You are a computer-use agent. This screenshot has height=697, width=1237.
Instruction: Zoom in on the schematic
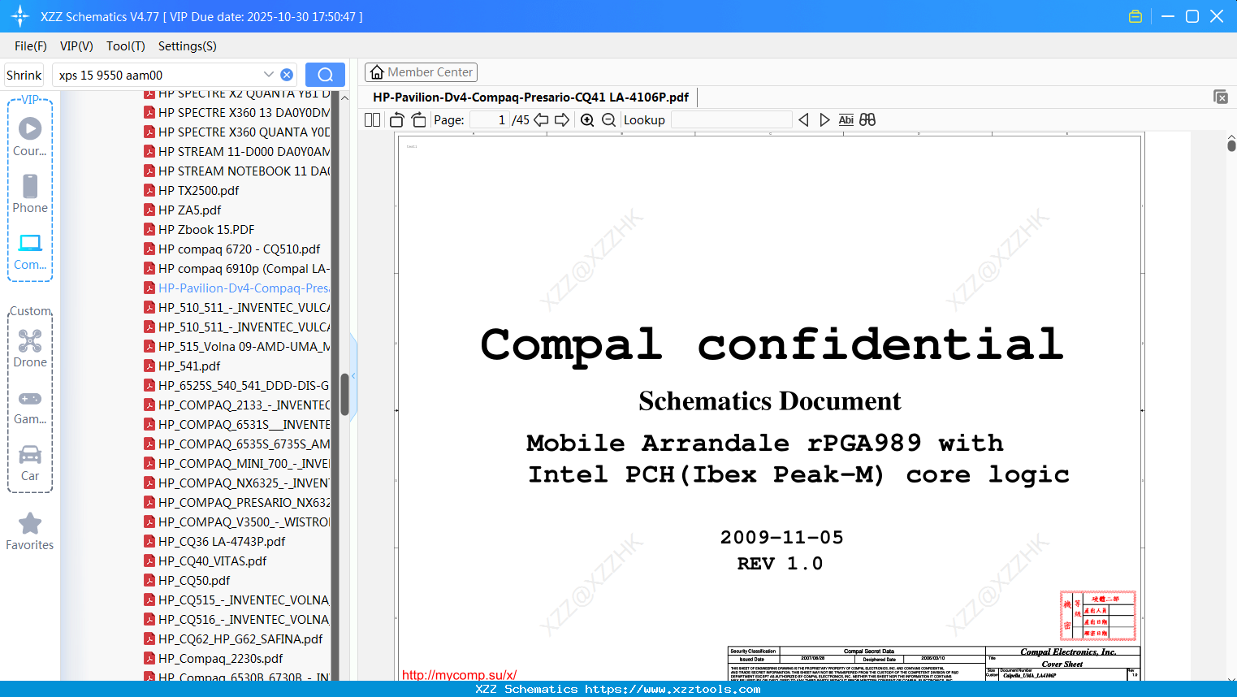[x=587, y=120]
